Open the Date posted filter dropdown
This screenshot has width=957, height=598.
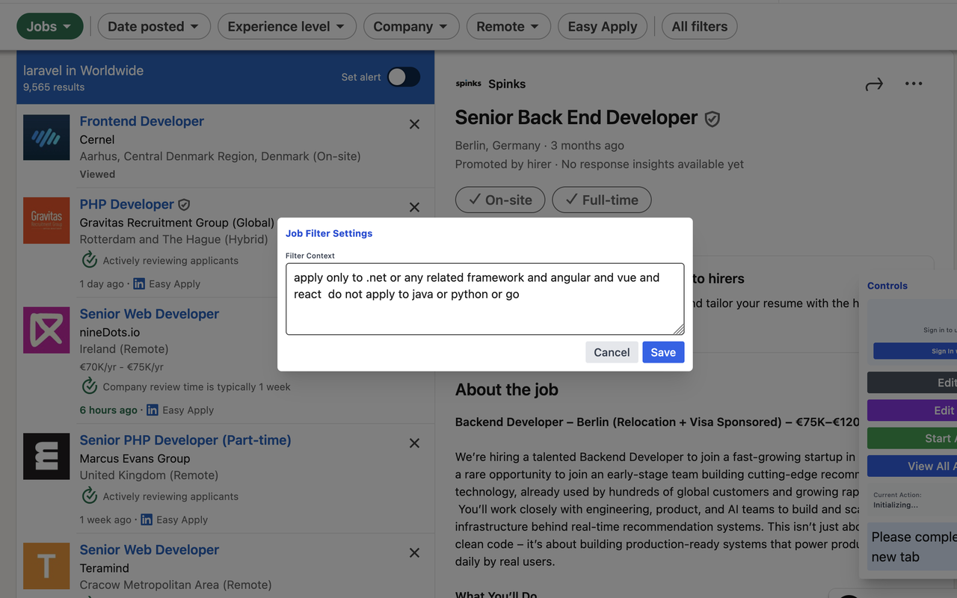coord(153,26)
